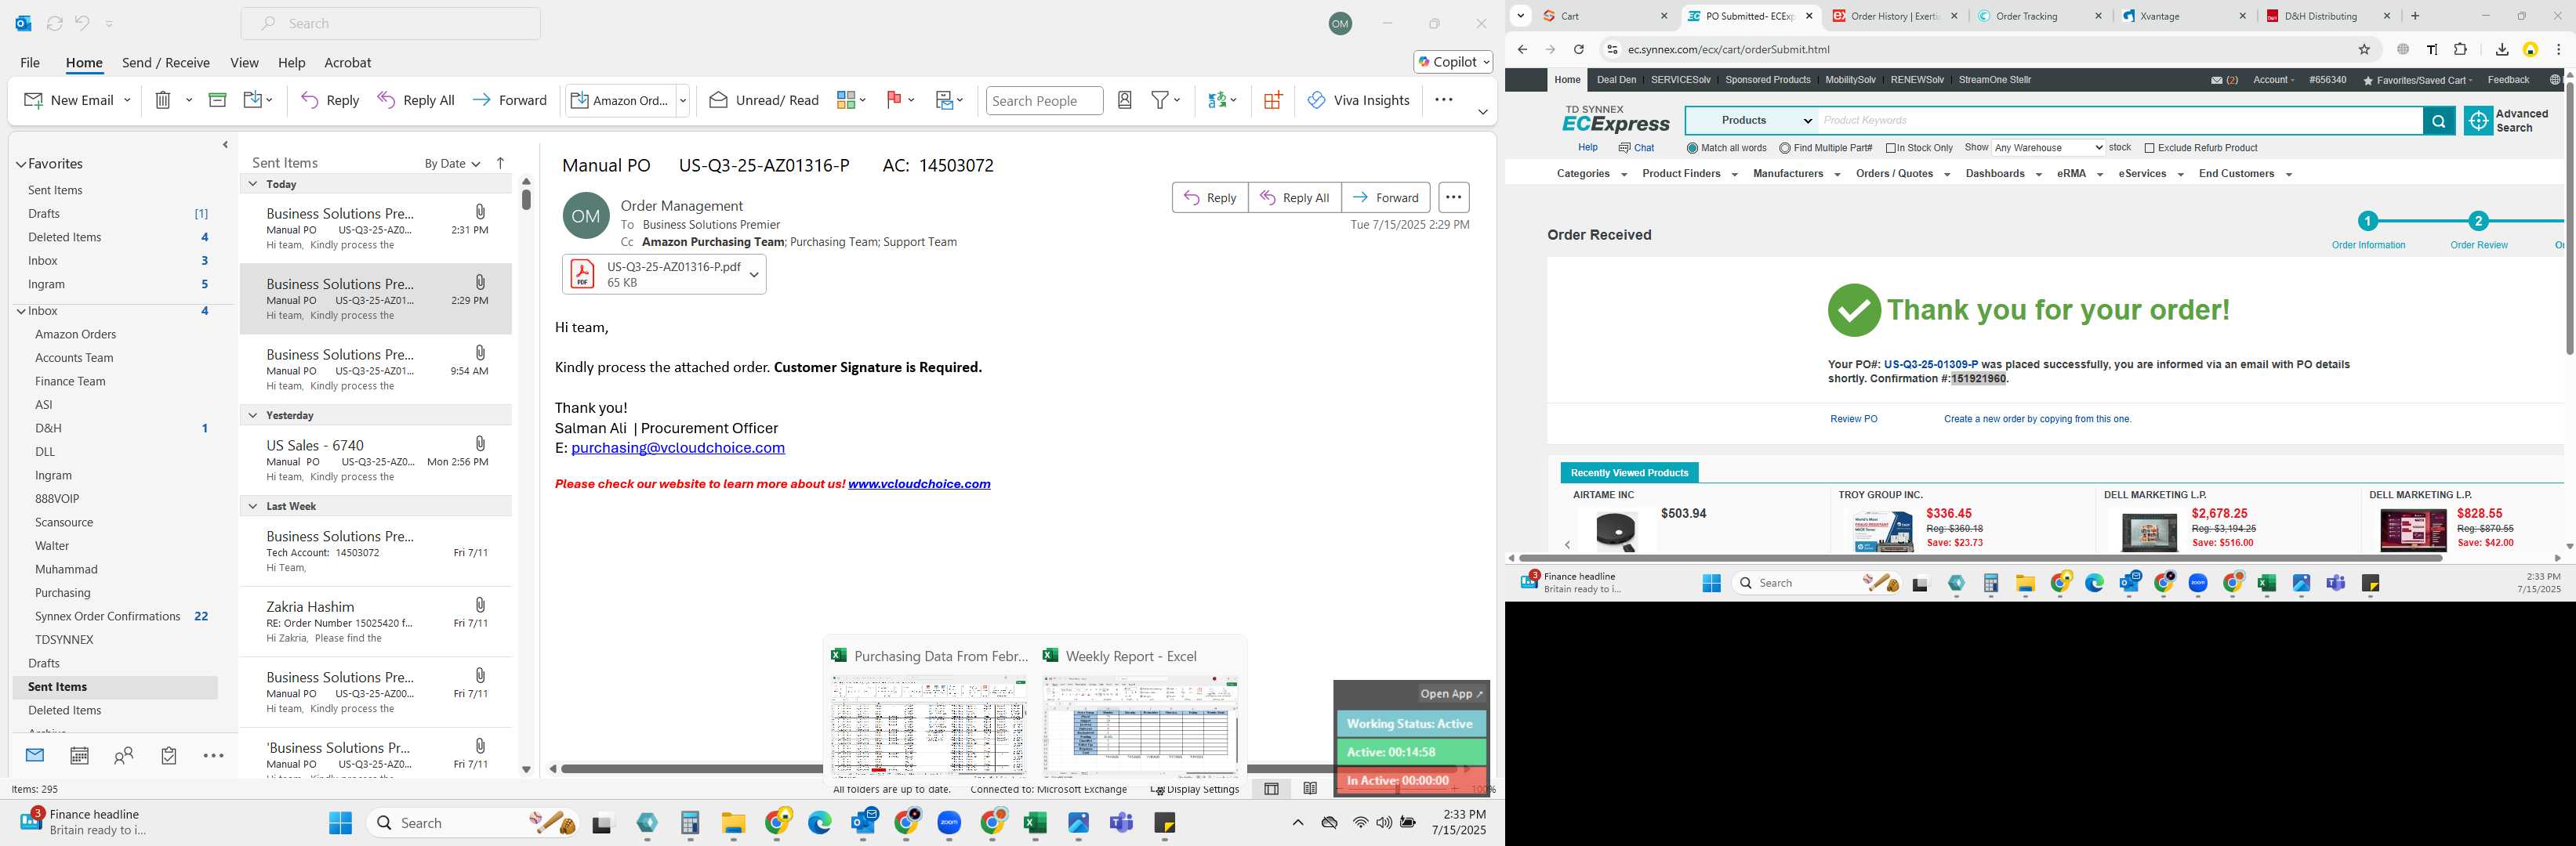Open Chrome Downloads icon

pyautogui.click(x=2501, y=49)
